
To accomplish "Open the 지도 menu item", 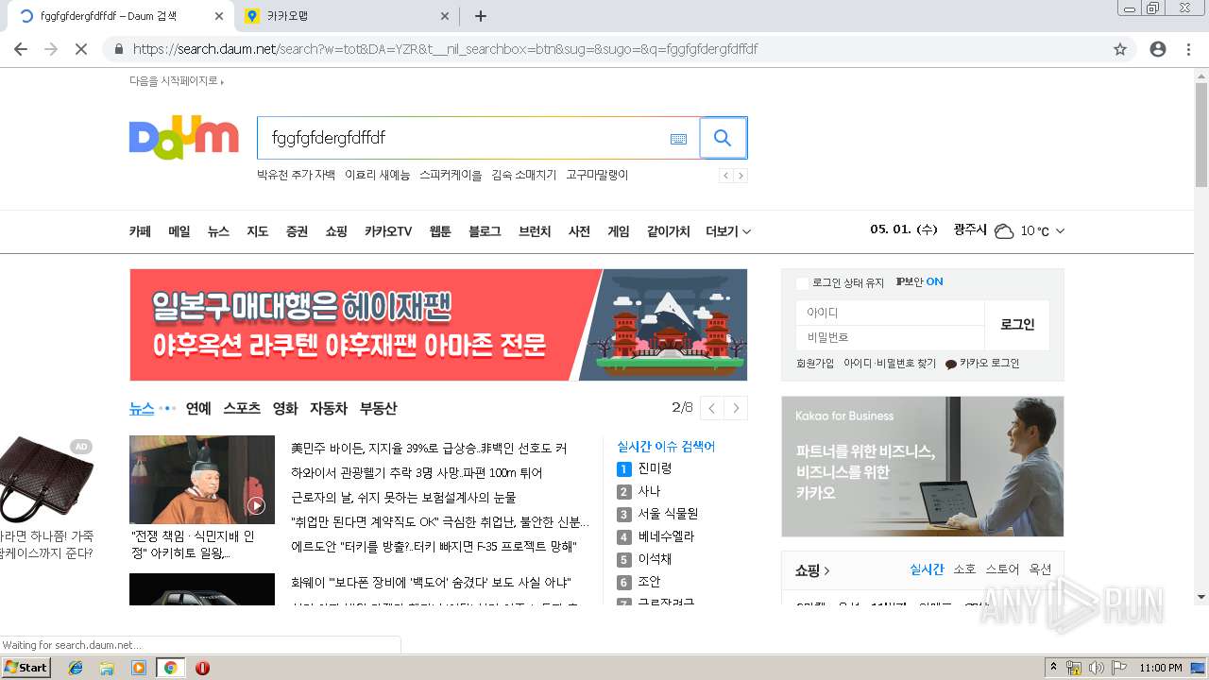I will (258, 231).
